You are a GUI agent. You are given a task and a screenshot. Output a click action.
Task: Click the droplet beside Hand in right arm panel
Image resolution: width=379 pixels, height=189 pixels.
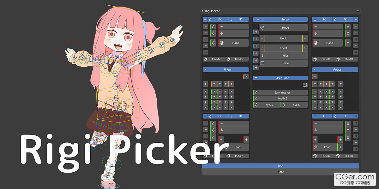pos(348,43)
